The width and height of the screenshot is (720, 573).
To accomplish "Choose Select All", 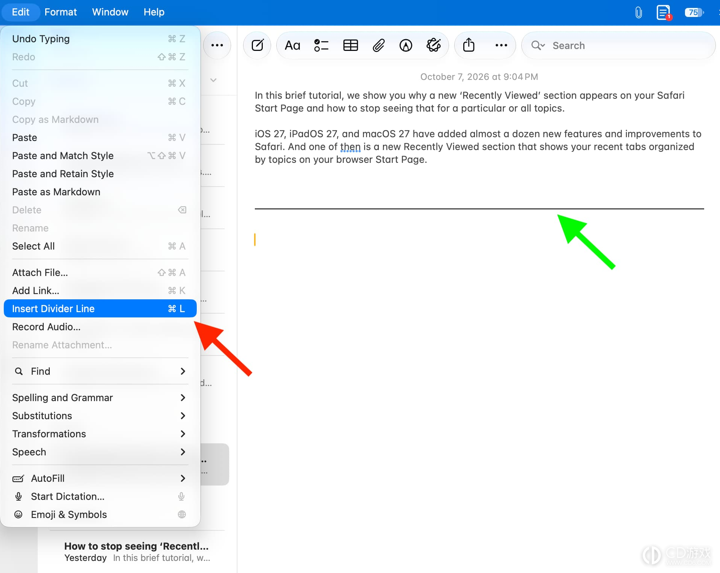I will (x=100, y=246).
